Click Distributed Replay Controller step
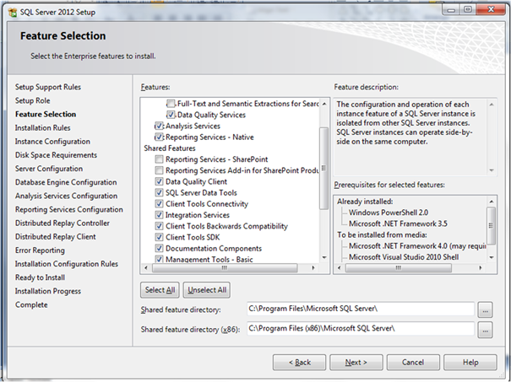The height and width of the screenshot is (382, 511). [63, 223]
